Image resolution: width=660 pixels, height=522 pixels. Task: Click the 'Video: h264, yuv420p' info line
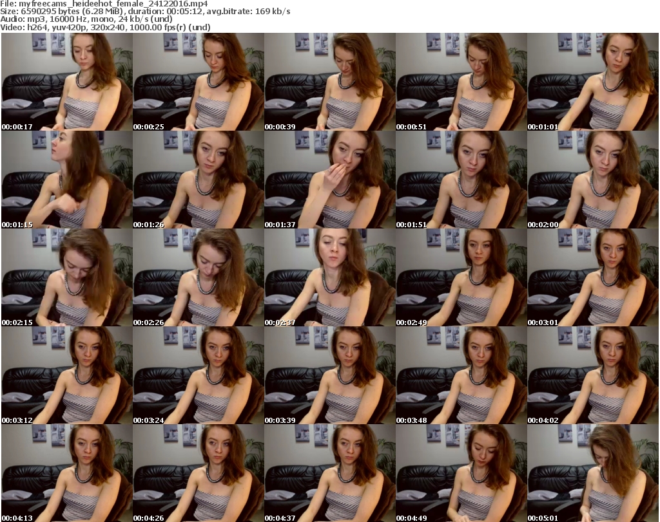(105, 27)
